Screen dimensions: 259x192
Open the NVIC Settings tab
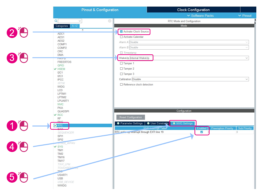pyautogui.click(x=183, y=123)
